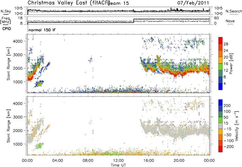Click the 'Nave' legend label

[230, 21]
